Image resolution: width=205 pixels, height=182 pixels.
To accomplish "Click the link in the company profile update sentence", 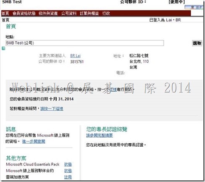I will coord(113,90).
